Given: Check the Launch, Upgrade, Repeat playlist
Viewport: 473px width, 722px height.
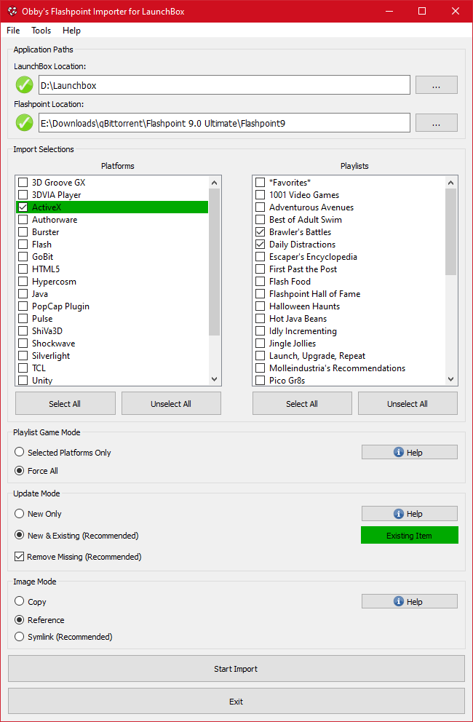Looking at the screenshot, I should click(261, 356).
